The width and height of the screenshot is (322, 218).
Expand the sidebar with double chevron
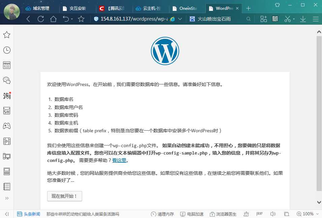pyautogui.click(x=7, y=198)
